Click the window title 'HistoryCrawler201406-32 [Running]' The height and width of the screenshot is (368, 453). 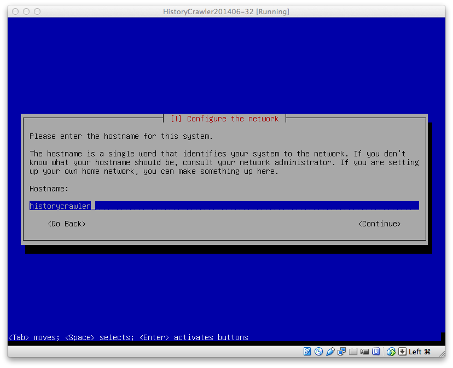(226, 11)
